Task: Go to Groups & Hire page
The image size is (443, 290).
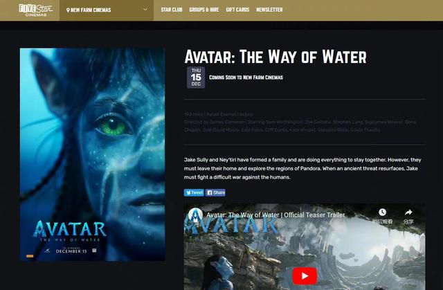Action: click(x=204, y=10)
